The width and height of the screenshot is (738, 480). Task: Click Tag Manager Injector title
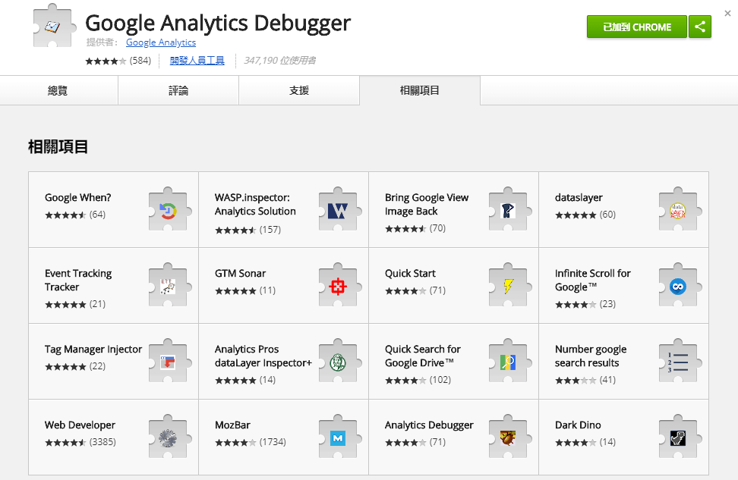click(x=93, y=350)
